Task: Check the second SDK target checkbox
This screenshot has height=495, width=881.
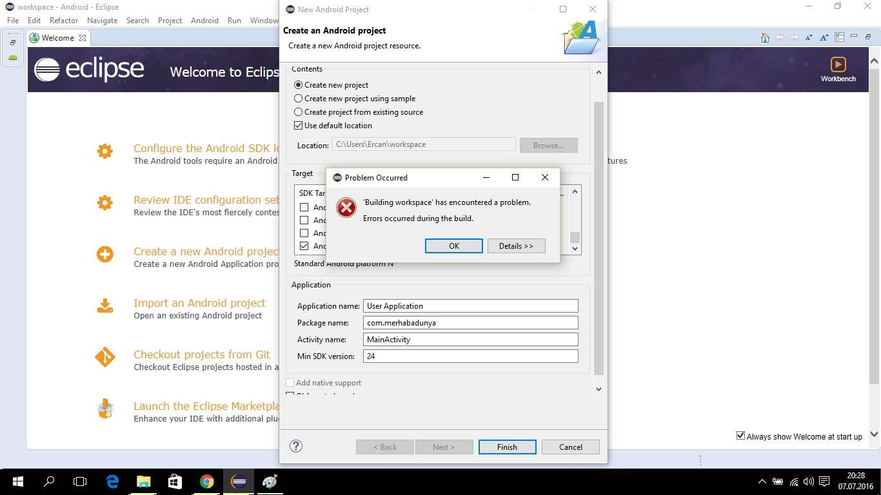Action: [304, 220]
